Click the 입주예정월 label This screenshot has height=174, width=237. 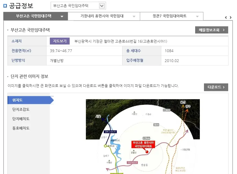pos(135,60)
